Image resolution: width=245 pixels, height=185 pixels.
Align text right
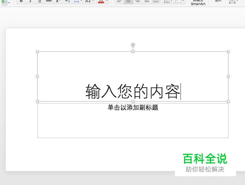click(137, 1)
